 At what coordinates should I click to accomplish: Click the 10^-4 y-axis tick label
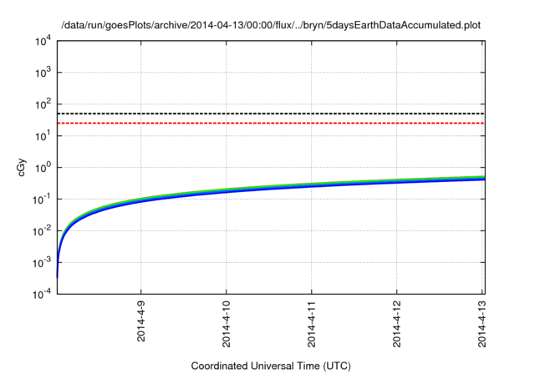[x=43, y=294]
